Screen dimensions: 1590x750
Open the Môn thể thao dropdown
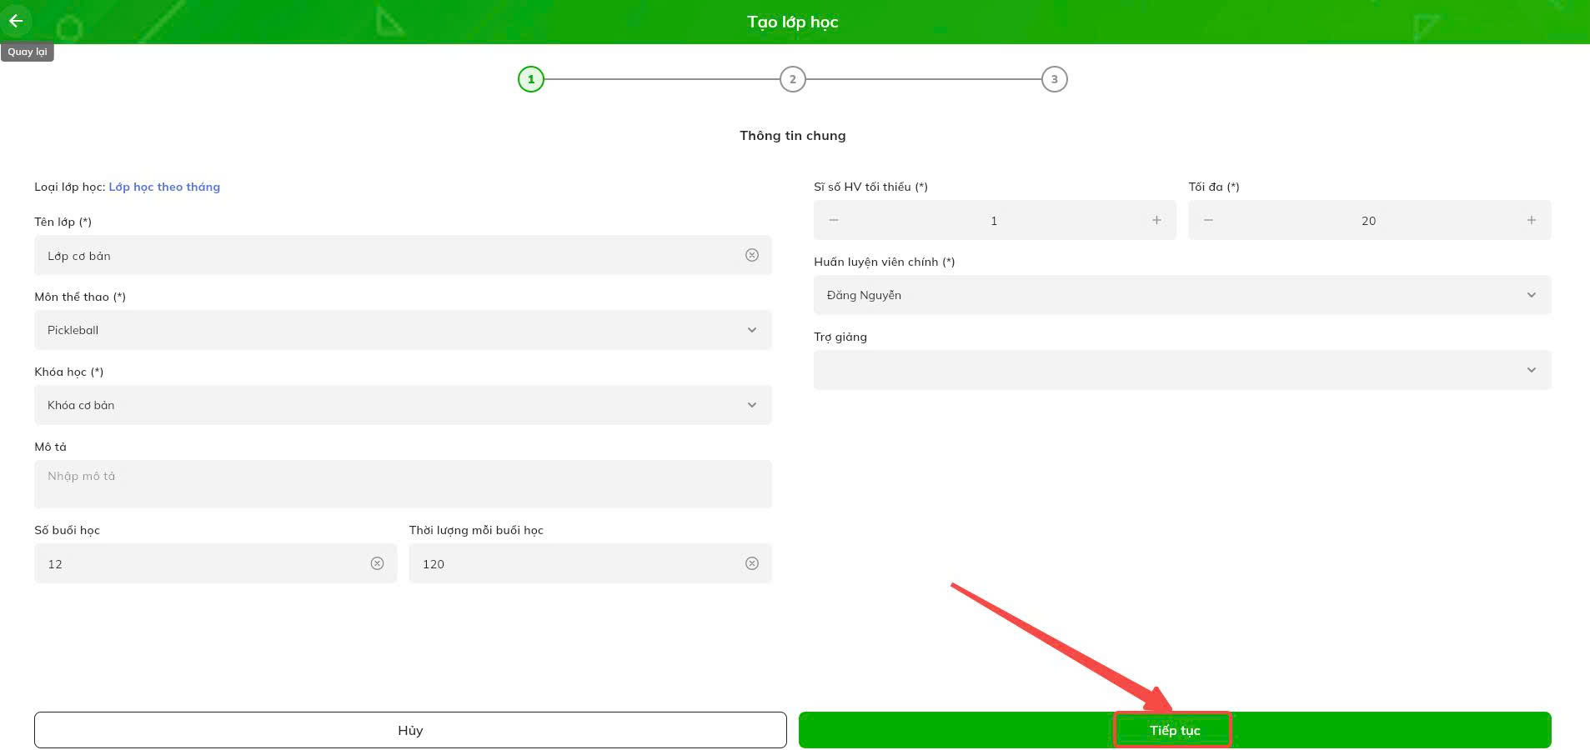click(403, 330)
